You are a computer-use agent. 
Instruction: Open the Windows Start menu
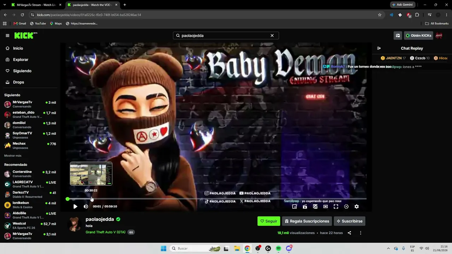pos(163,248)
